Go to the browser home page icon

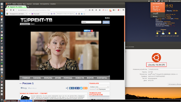(x=100, y=10)
